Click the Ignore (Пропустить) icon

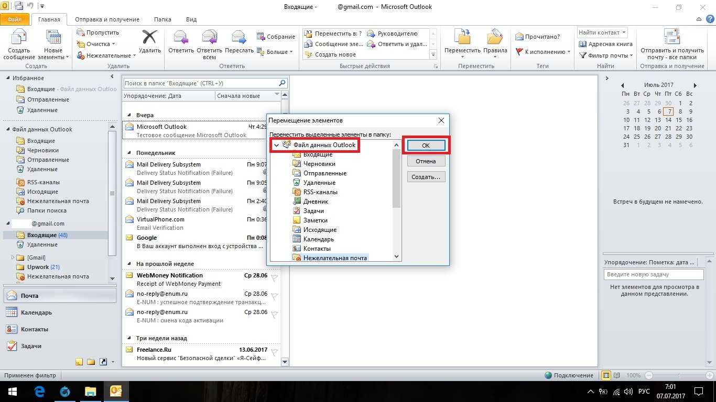pyautogui.click(x=80, y=32)
